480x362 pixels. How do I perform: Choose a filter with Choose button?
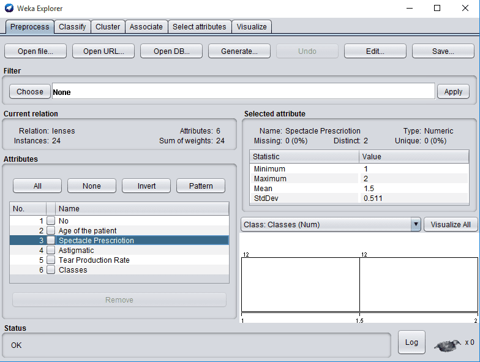pos(29,92)
